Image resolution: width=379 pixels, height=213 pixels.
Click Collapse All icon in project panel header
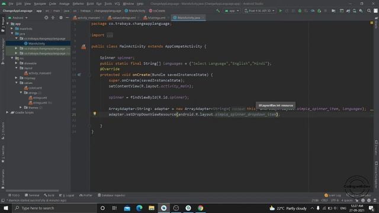point(53,18)
